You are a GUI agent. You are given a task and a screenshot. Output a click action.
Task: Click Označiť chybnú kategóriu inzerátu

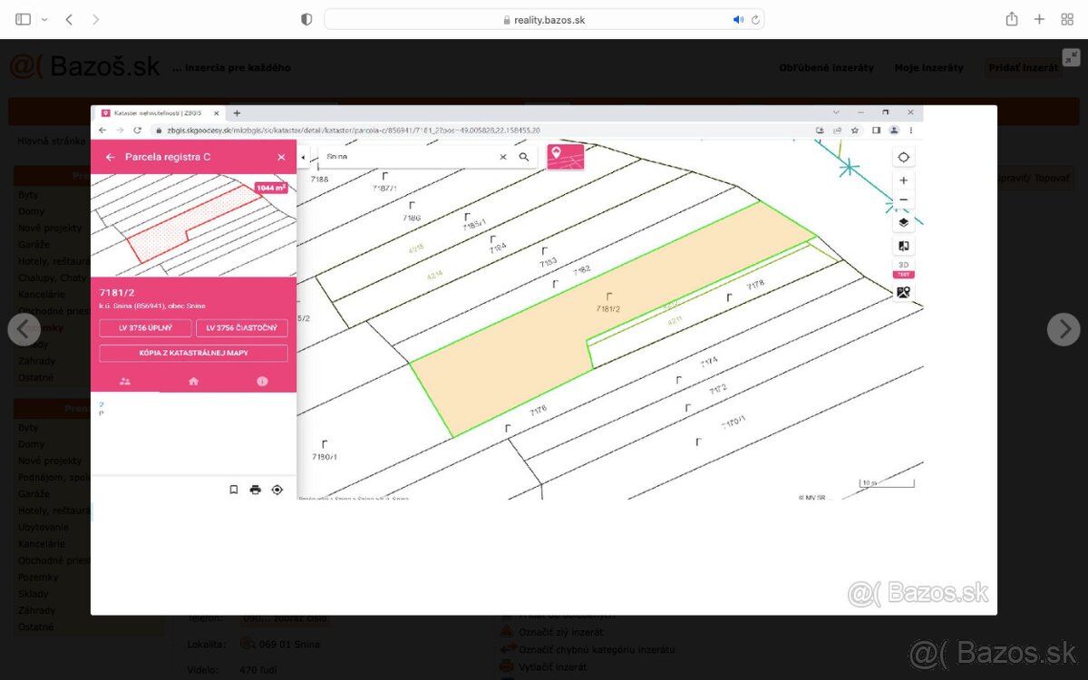pyautogui.click(x=597, y=649)
